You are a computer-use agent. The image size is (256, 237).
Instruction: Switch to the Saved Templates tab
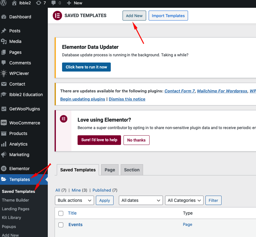point(78,170)
